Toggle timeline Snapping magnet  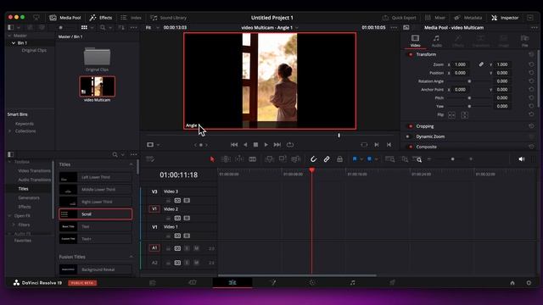(313, 159)
